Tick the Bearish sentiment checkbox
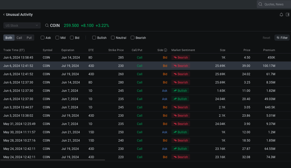Image resolution: width=291 pixels, height=168 pixels. point(133,38)
